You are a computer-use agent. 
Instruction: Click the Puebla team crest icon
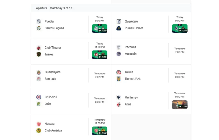[39, 21]
